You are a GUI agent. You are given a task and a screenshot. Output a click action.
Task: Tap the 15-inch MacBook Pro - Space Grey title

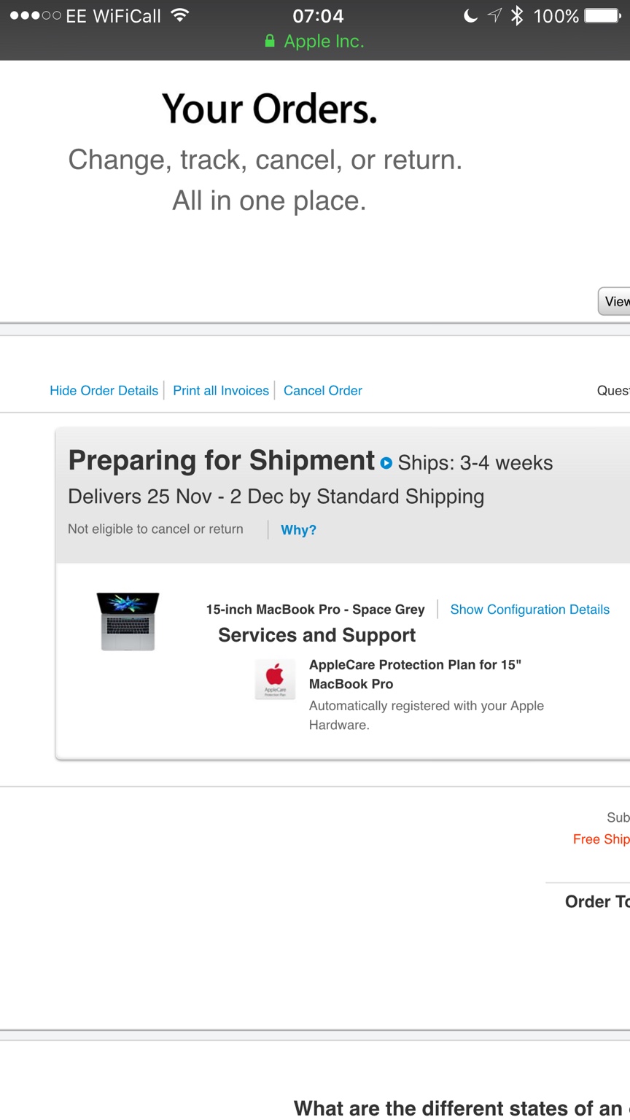315,610
